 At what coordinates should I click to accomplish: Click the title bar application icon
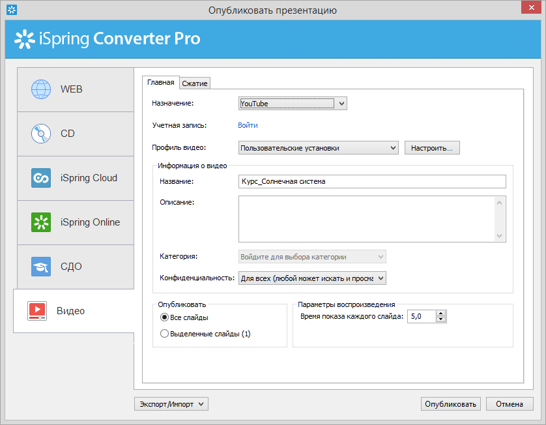point(12,10)
